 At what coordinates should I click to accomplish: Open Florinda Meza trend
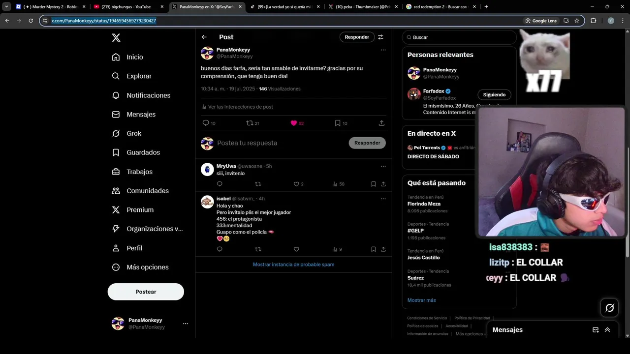point(424,204)
